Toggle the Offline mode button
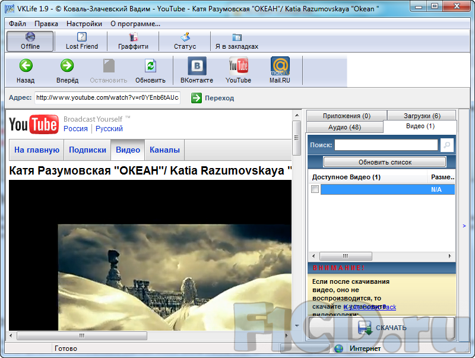The width and height of the screenshot is (475, 358). 30,41
